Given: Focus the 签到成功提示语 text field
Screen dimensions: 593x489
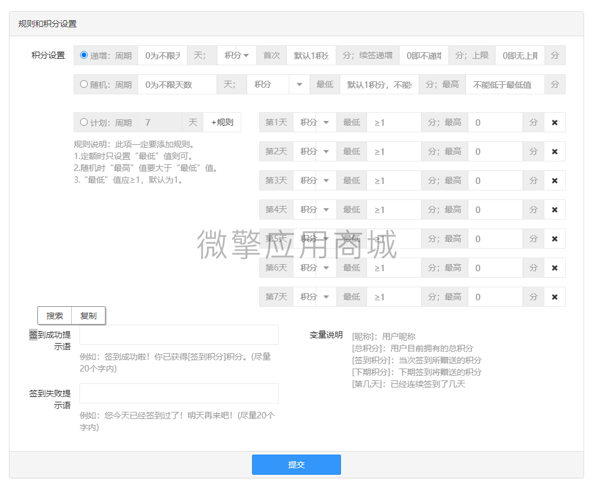Looking at the screenshot, I should click(179, 335).
